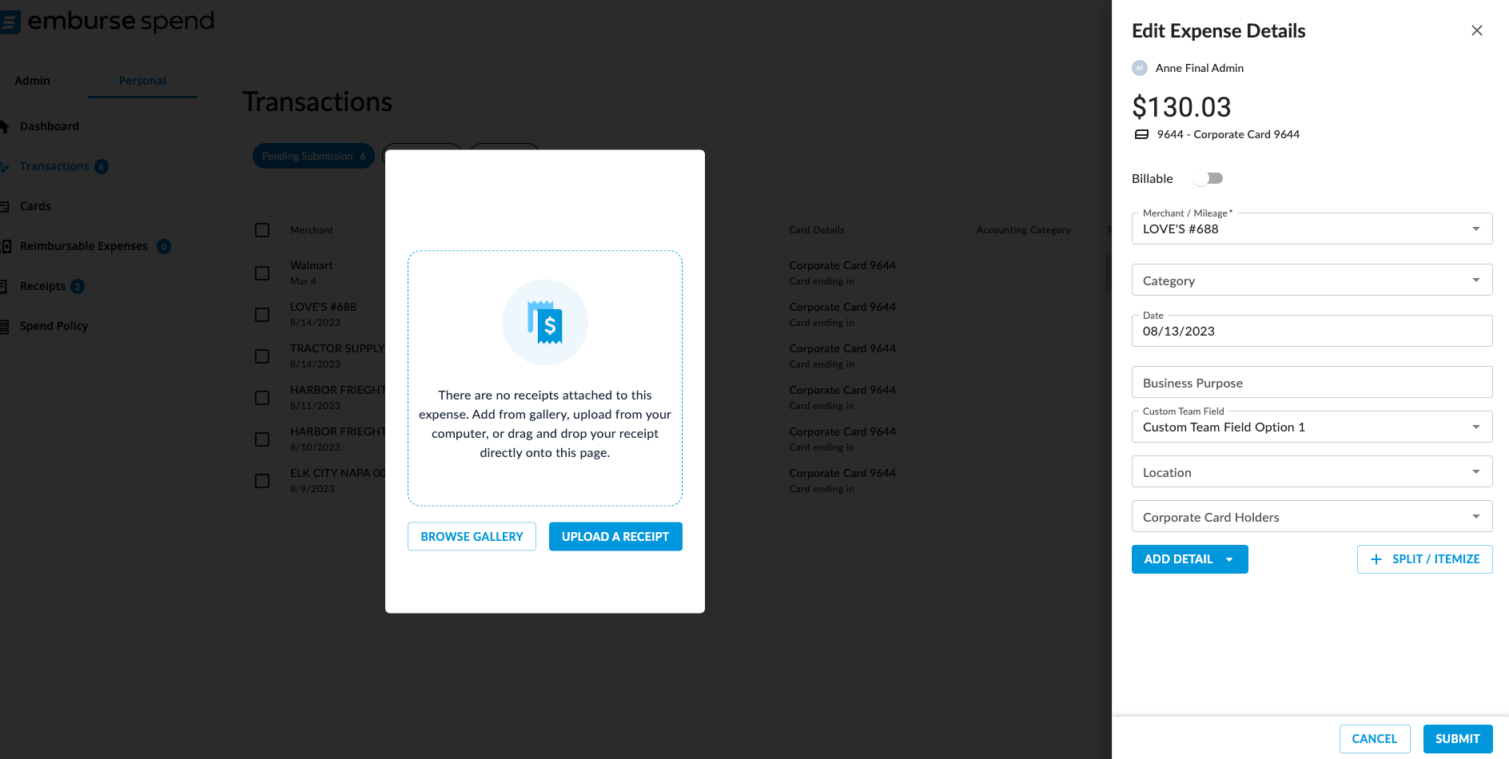
Task: Click the receipt dollar icon in upload area
Action: pos(545,323)
